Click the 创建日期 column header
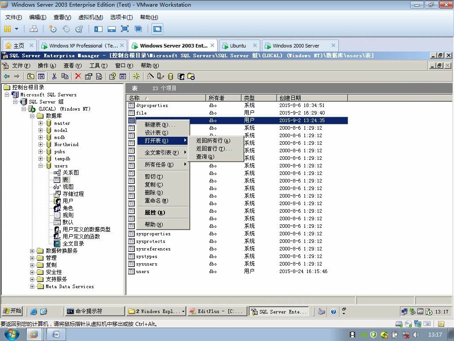Screen dimensions: 454x341 coord(312,98)
